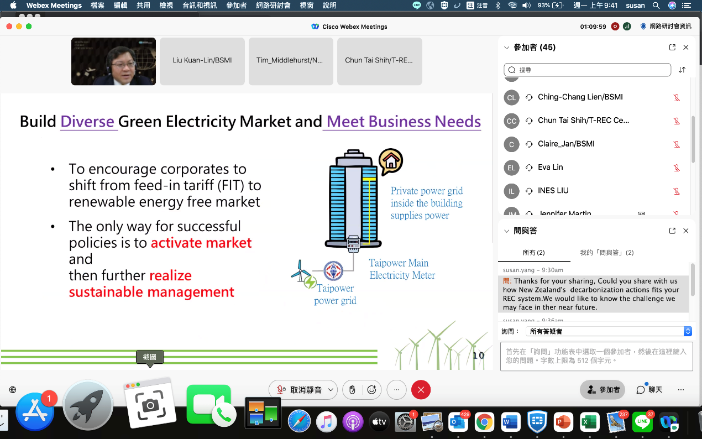702x439 pixels.
Task: Select Liu Kuan-Lin/BSMI video tile
Action: (x=202, y=61)
